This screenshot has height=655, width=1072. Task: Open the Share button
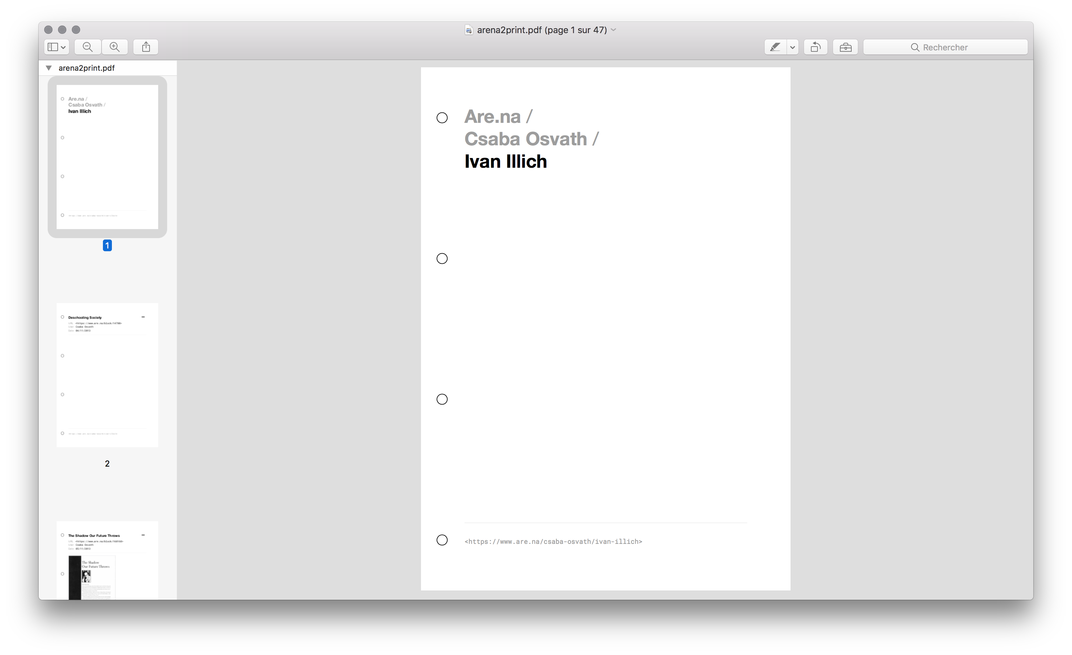point(146,47)
